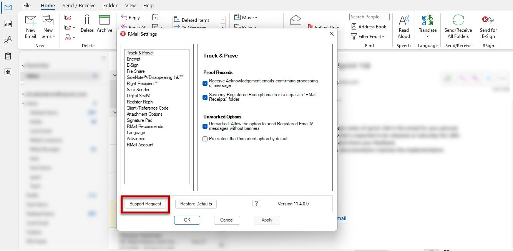Enable Pre-select the Unmarked option by default
Viewport: 513px width, 251px height.
pyautogui.click(x=205, y=139)
